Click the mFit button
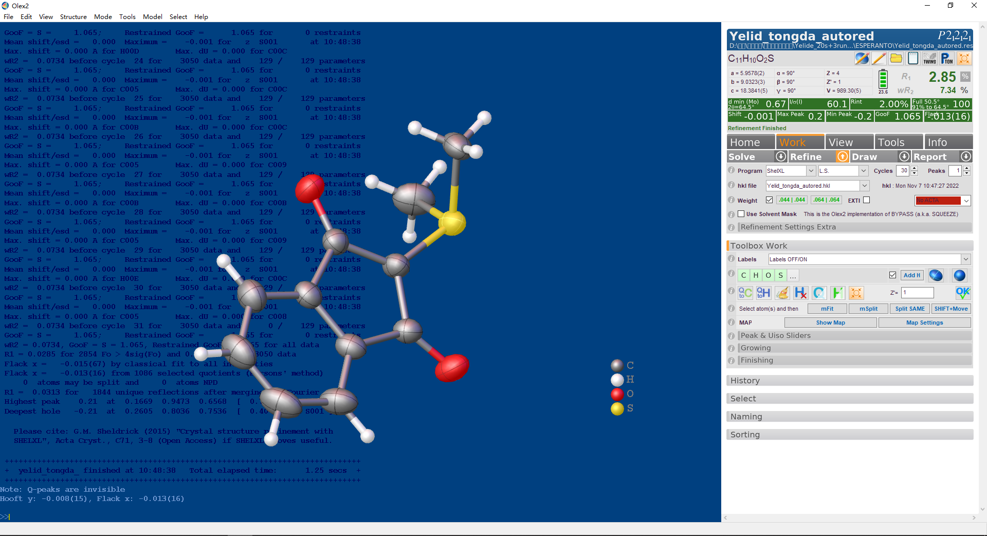This screenshot has width=987, height=536. (827, 309)
